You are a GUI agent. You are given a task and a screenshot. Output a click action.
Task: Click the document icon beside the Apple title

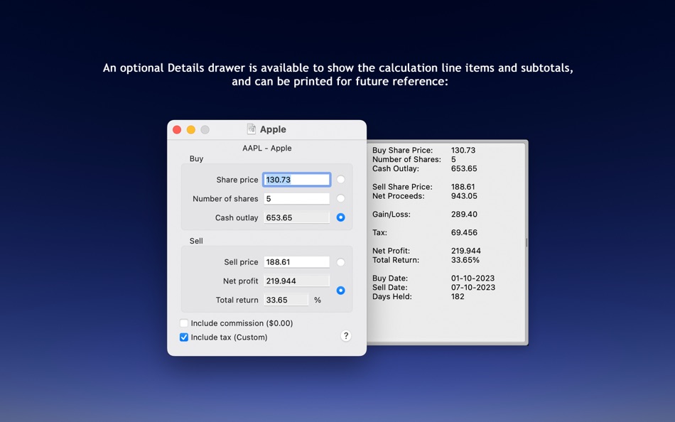pos(252,129)
